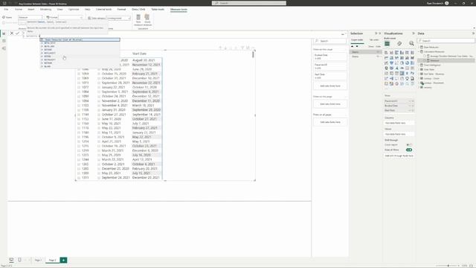
Task: Click the Data pane search box
Action: 446,41
